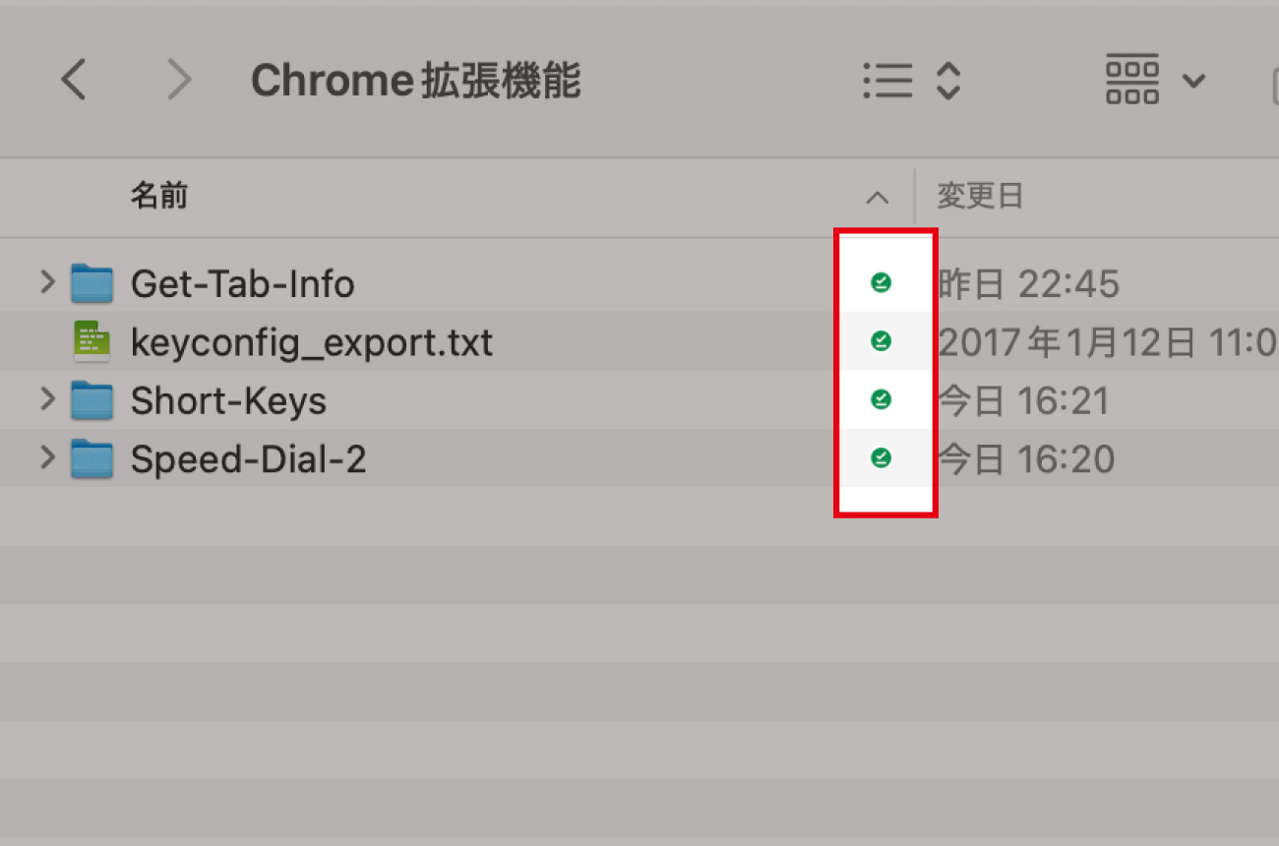The height and width of the screenshot is (846, 1279).
Task: Expand the Get-Tab-Info folder
Action: pyautogui.click(x=46, y=283)
